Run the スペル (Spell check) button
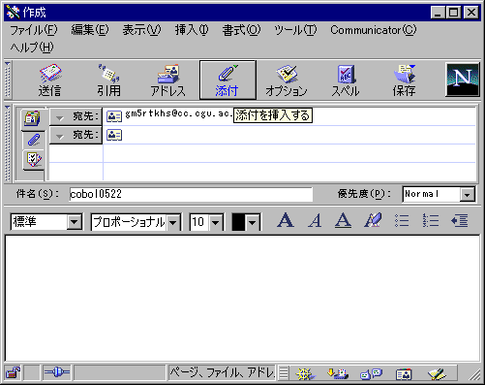 tap(346, 80)
